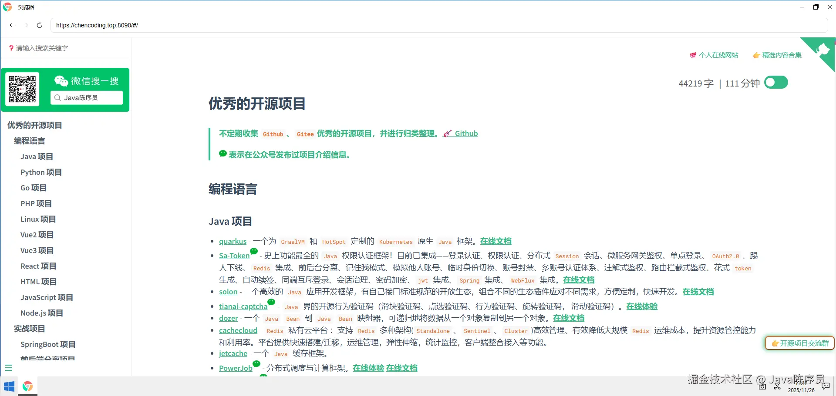Click the browser app logo in titlebar
The width and height of the screenshot is (836, 396).
[7, 7]
